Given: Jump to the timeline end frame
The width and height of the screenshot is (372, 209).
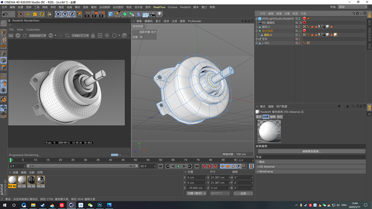Looking at the screenshot, I should (x=197, y=166).
